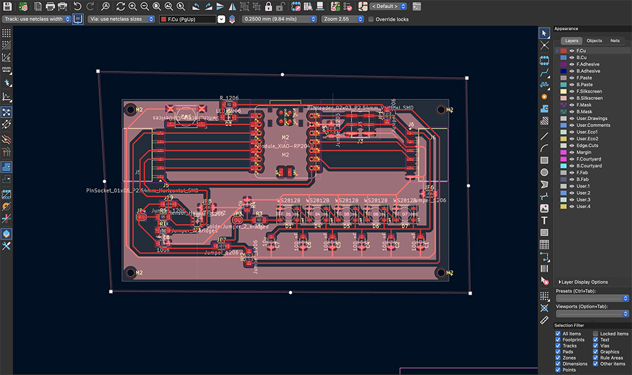Open the Track width dropdown
The height and width of the screenshot is (375, 632).
36,19
